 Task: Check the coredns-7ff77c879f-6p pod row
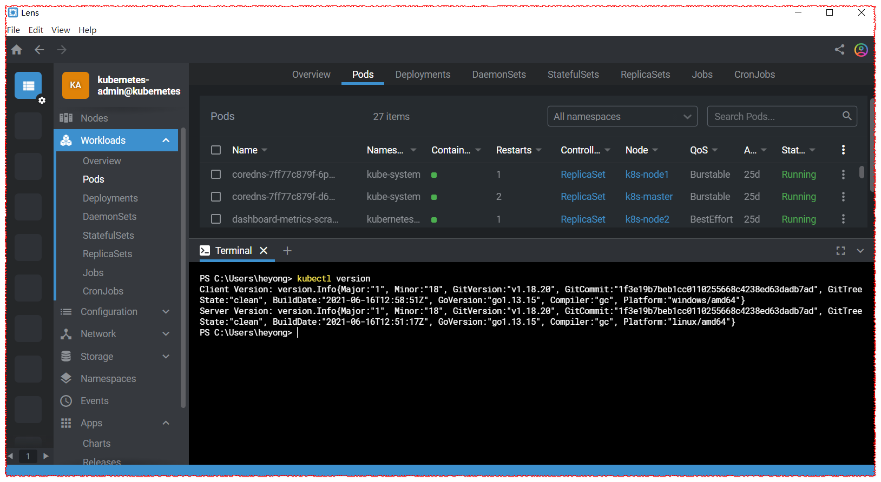(x=216, y=175)
